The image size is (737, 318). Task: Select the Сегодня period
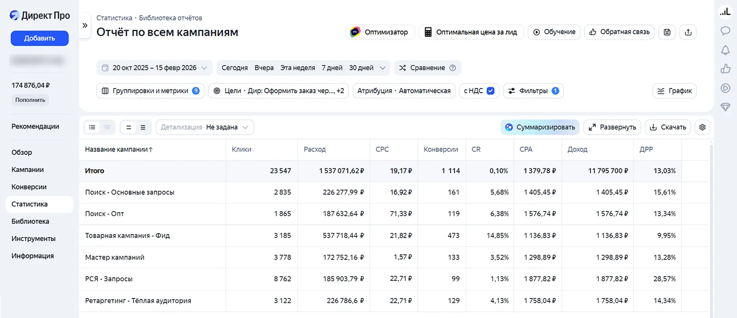(235, 68)
